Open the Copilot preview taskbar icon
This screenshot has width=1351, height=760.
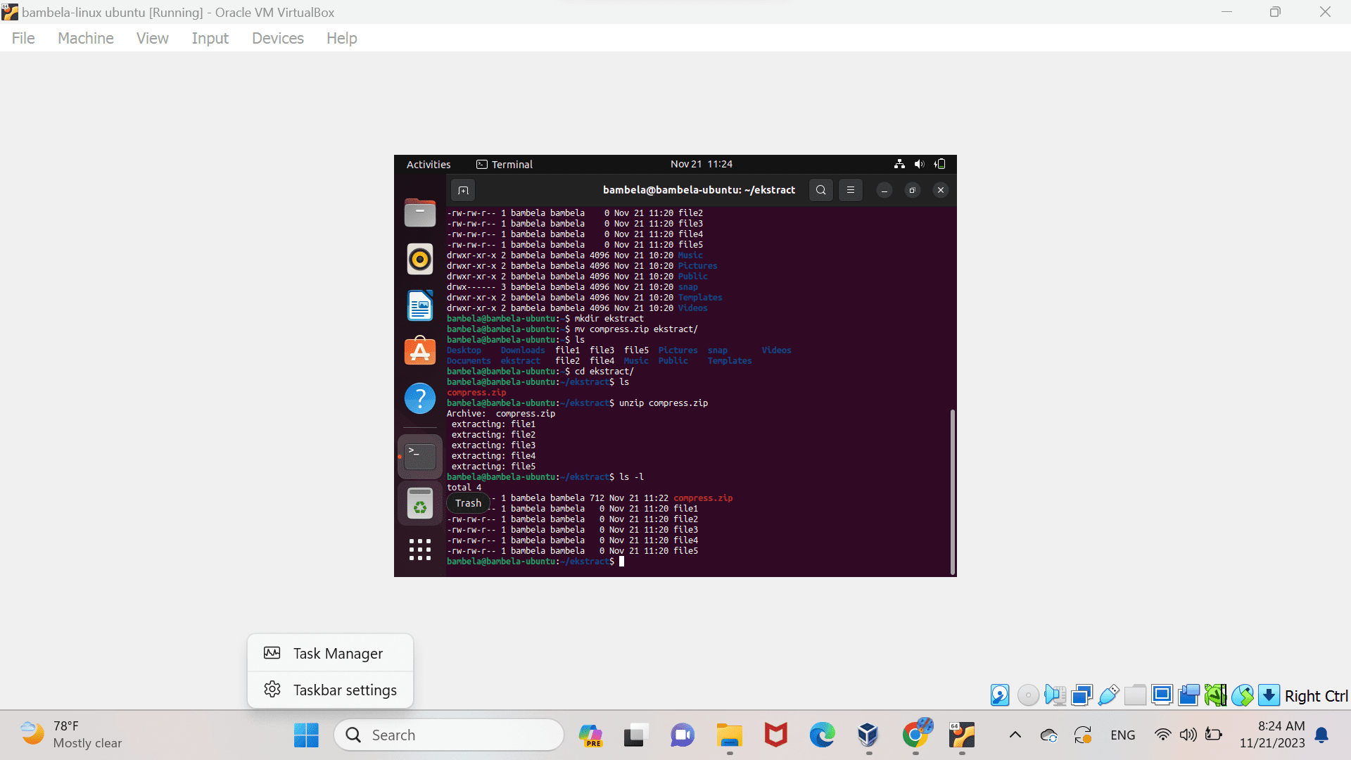tap(590, 735)
